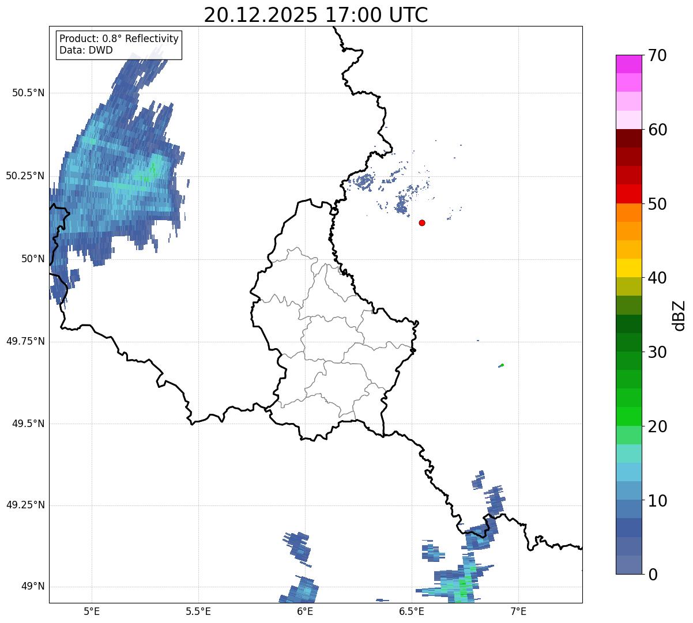Viewport: 693px width, 623px height.
Task: Click the 49.75°N latitude label
Action: tap(25, 341)
